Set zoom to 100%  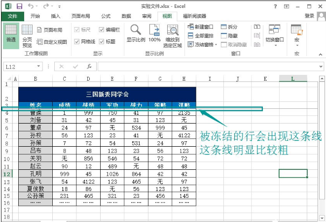(154, 33)
